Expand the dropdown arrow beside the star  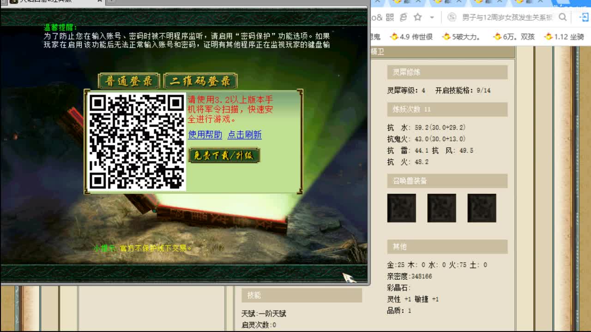click(x=432, y=18)
